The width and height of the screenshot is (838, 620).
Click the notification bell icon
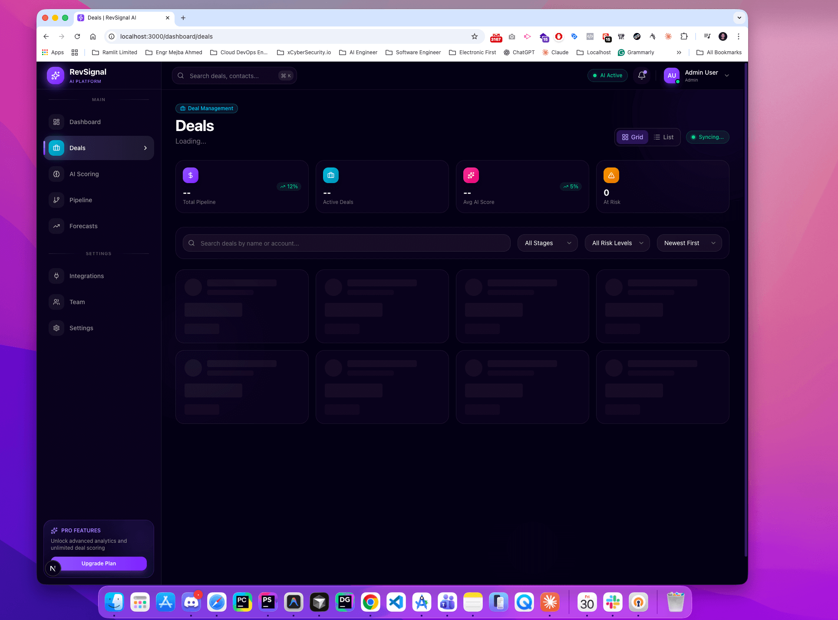tap(641, 75)
